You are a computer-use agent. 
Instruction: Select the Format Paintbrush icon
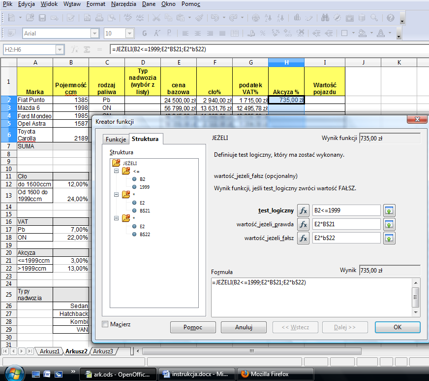coord(199,18)
